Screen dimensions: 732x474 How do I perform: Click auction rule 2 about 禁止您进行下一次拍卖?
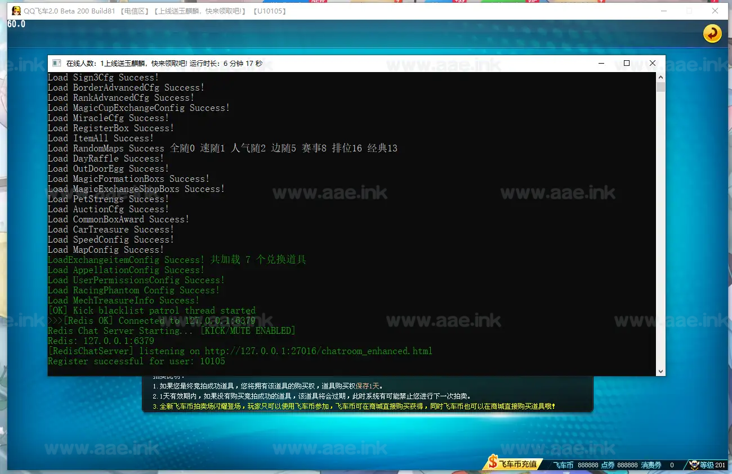(x=312, y=396)
